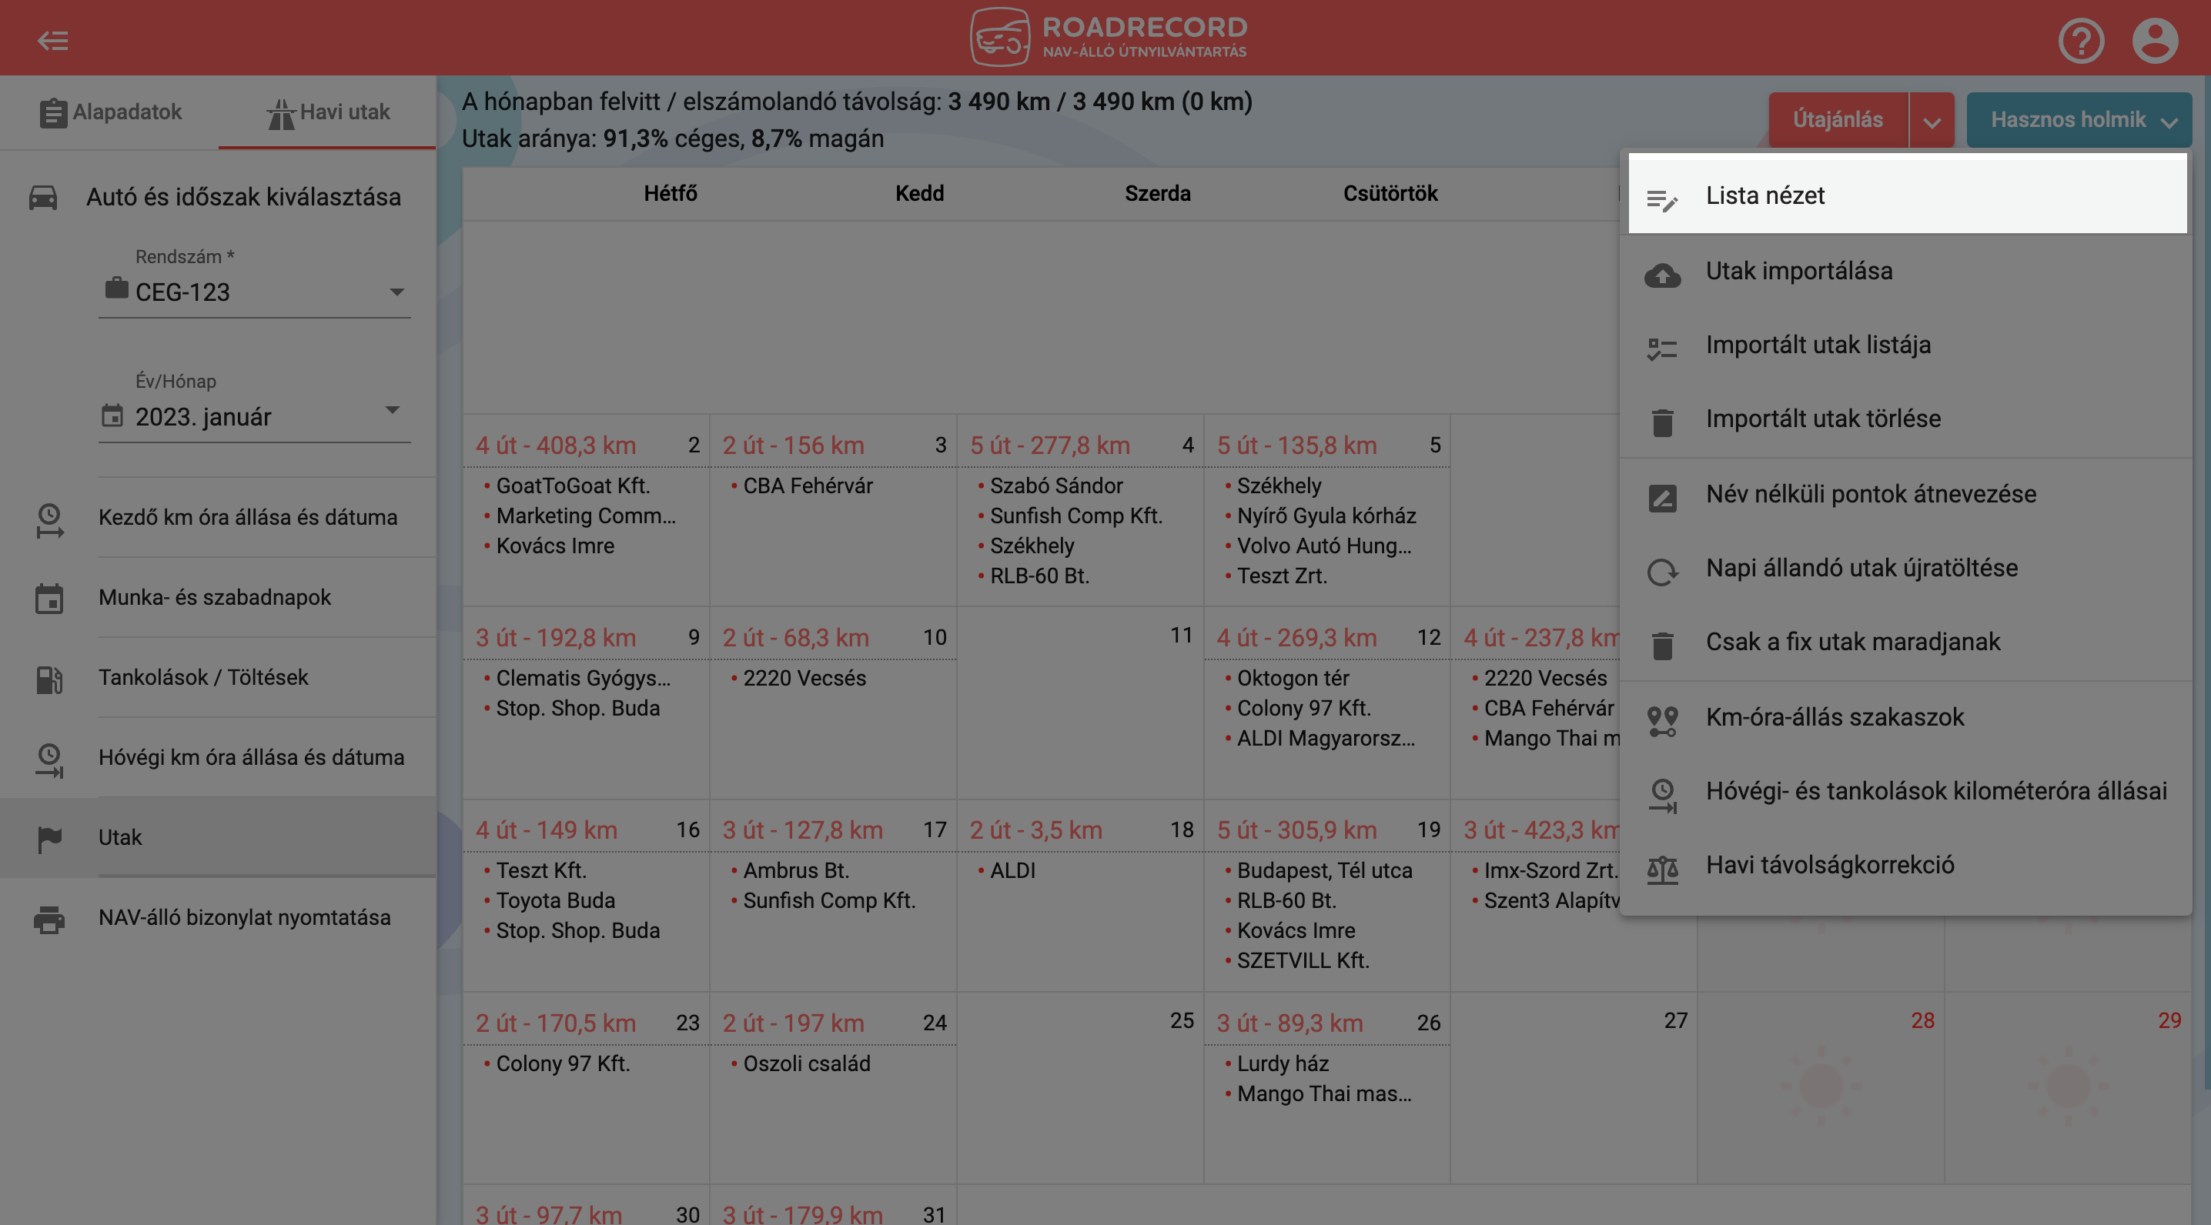Image resolution: width=2211 pixels, height=1225 pixels.
Task: Click the trash icon beside Csak a fix utak maradjanak
Action: [x=1661, y=644]
